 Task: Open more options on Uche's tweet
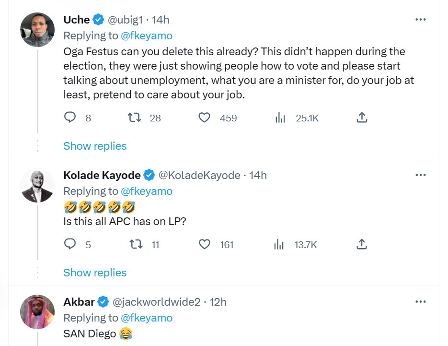point(420,20)
